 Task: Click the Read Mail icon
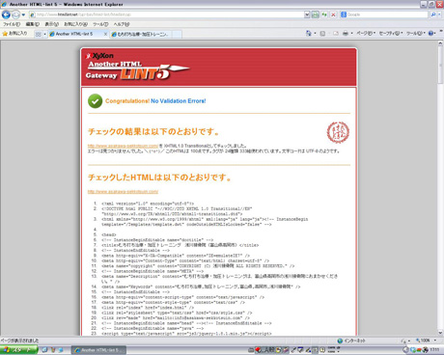(336, 33)
